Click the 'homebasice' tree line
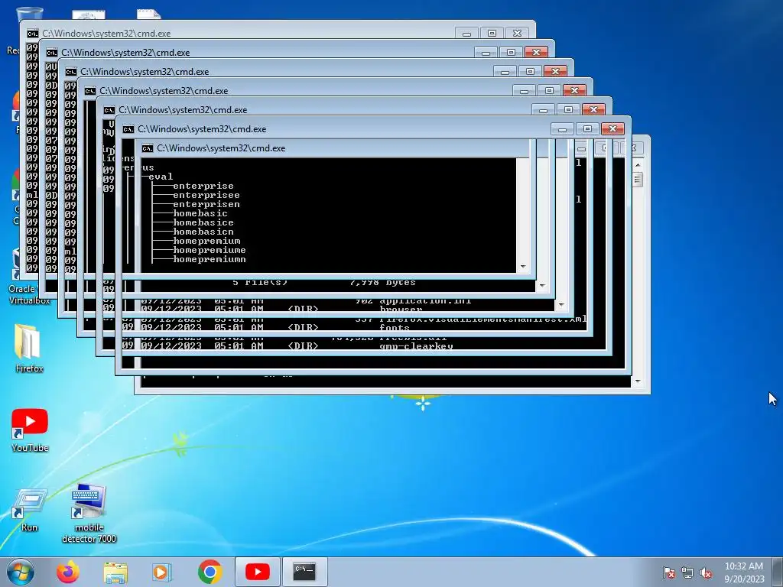The width and height of the screenshot is (783, 587). [x=203, y=222]
